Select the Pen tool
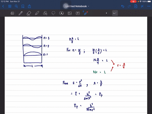 (21, 13)
